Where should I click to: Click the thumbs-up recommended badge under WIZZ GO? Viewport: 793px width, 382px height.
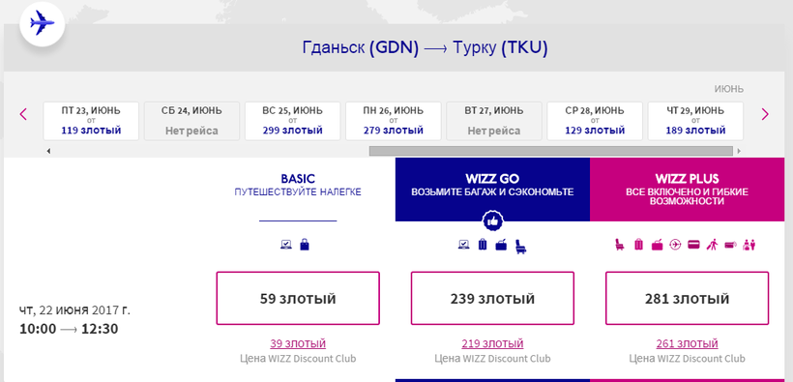[492, 221]
